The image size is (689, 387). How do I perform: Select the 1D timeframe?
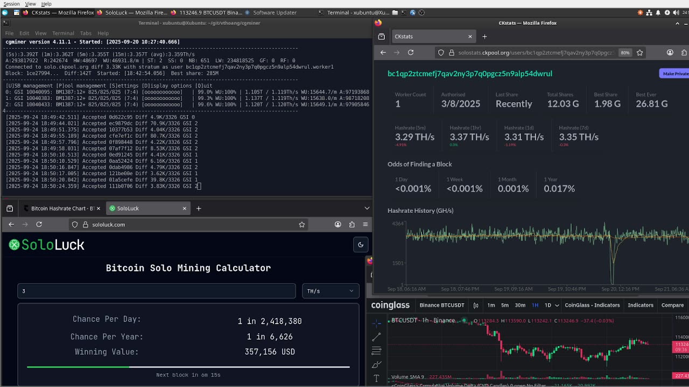548,305
